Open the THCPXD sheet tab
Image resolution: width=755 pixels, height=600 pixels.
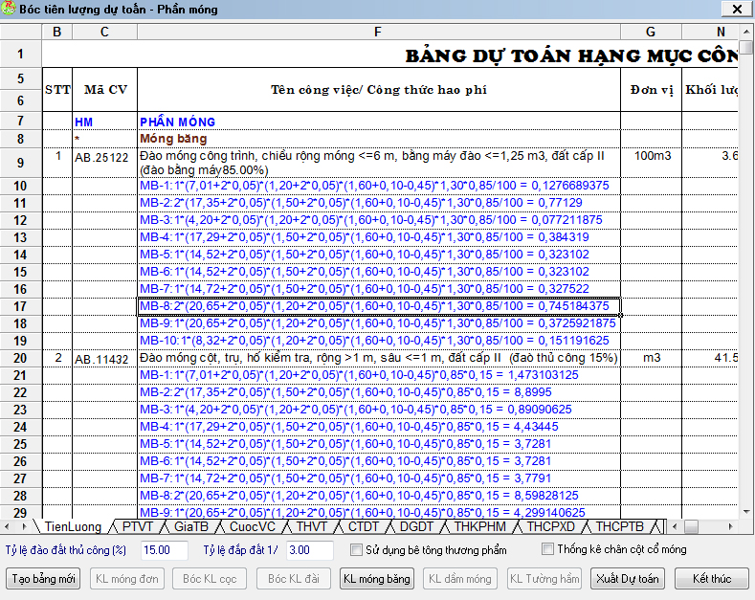(550, 527)
